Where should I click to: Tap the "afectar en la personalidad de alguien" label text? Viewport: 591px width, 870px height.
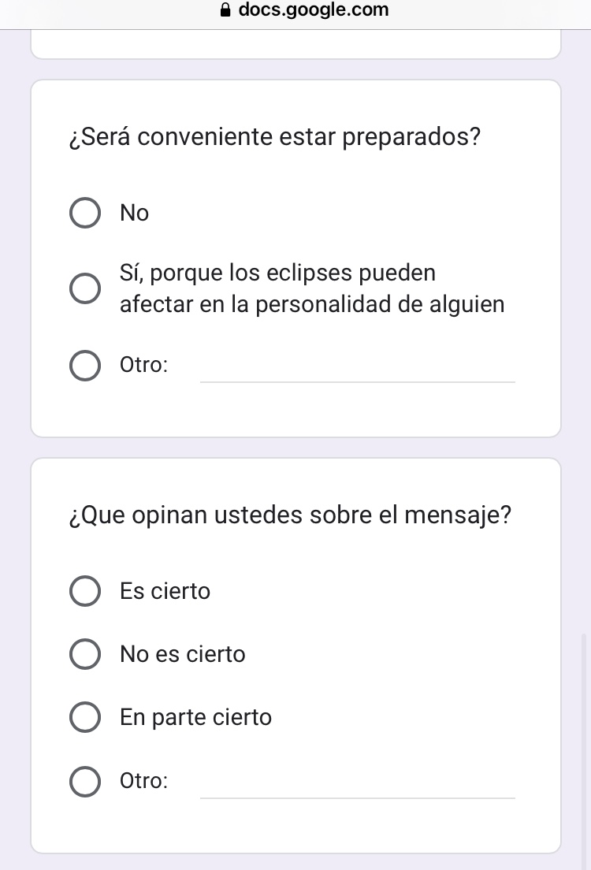tap(312, 304)
